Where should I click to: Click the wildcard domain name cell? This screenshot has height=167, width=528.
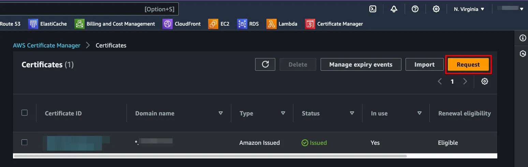pos(154,143)
